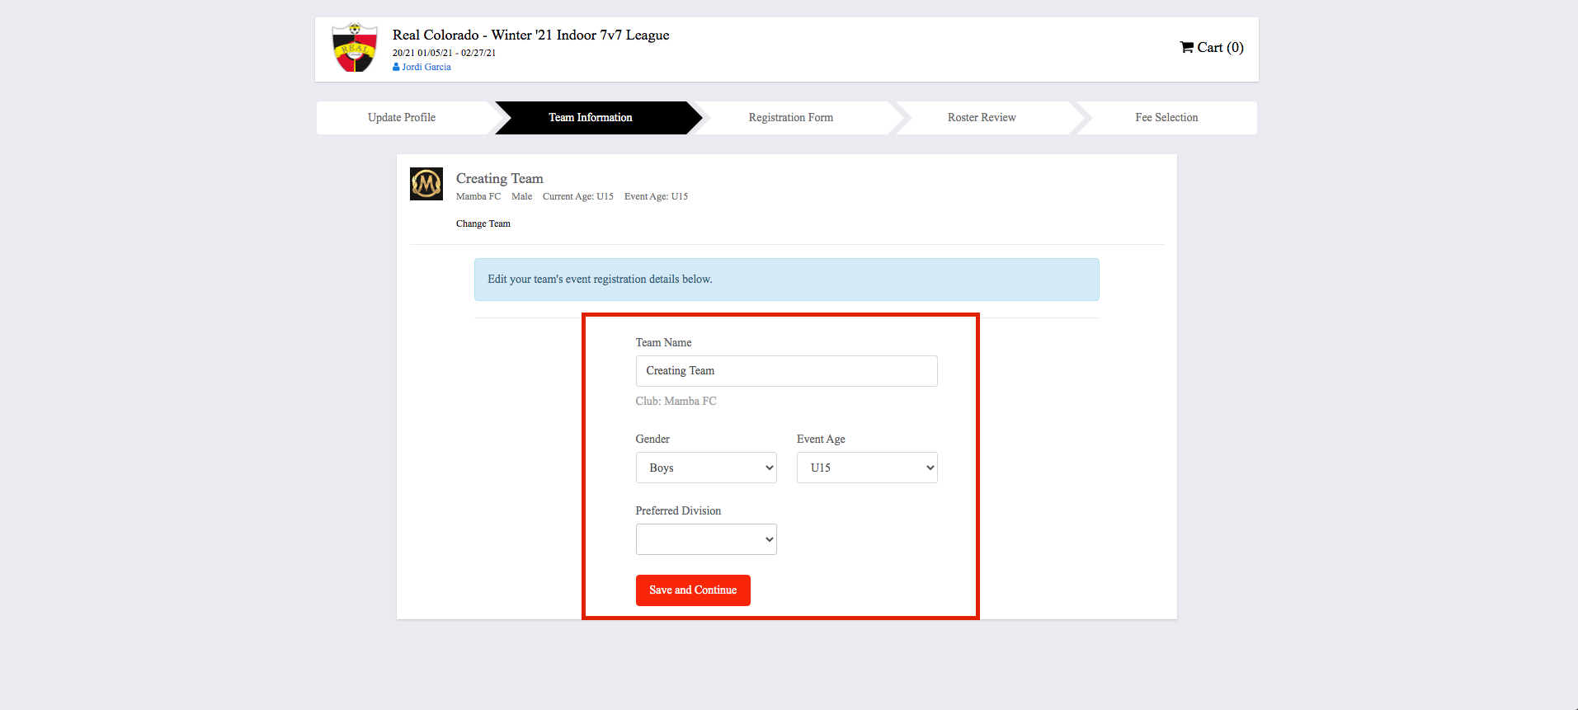
Task: Click the 'Event Age' label above the U15 dropdown
Action: (x=821, y=439)
